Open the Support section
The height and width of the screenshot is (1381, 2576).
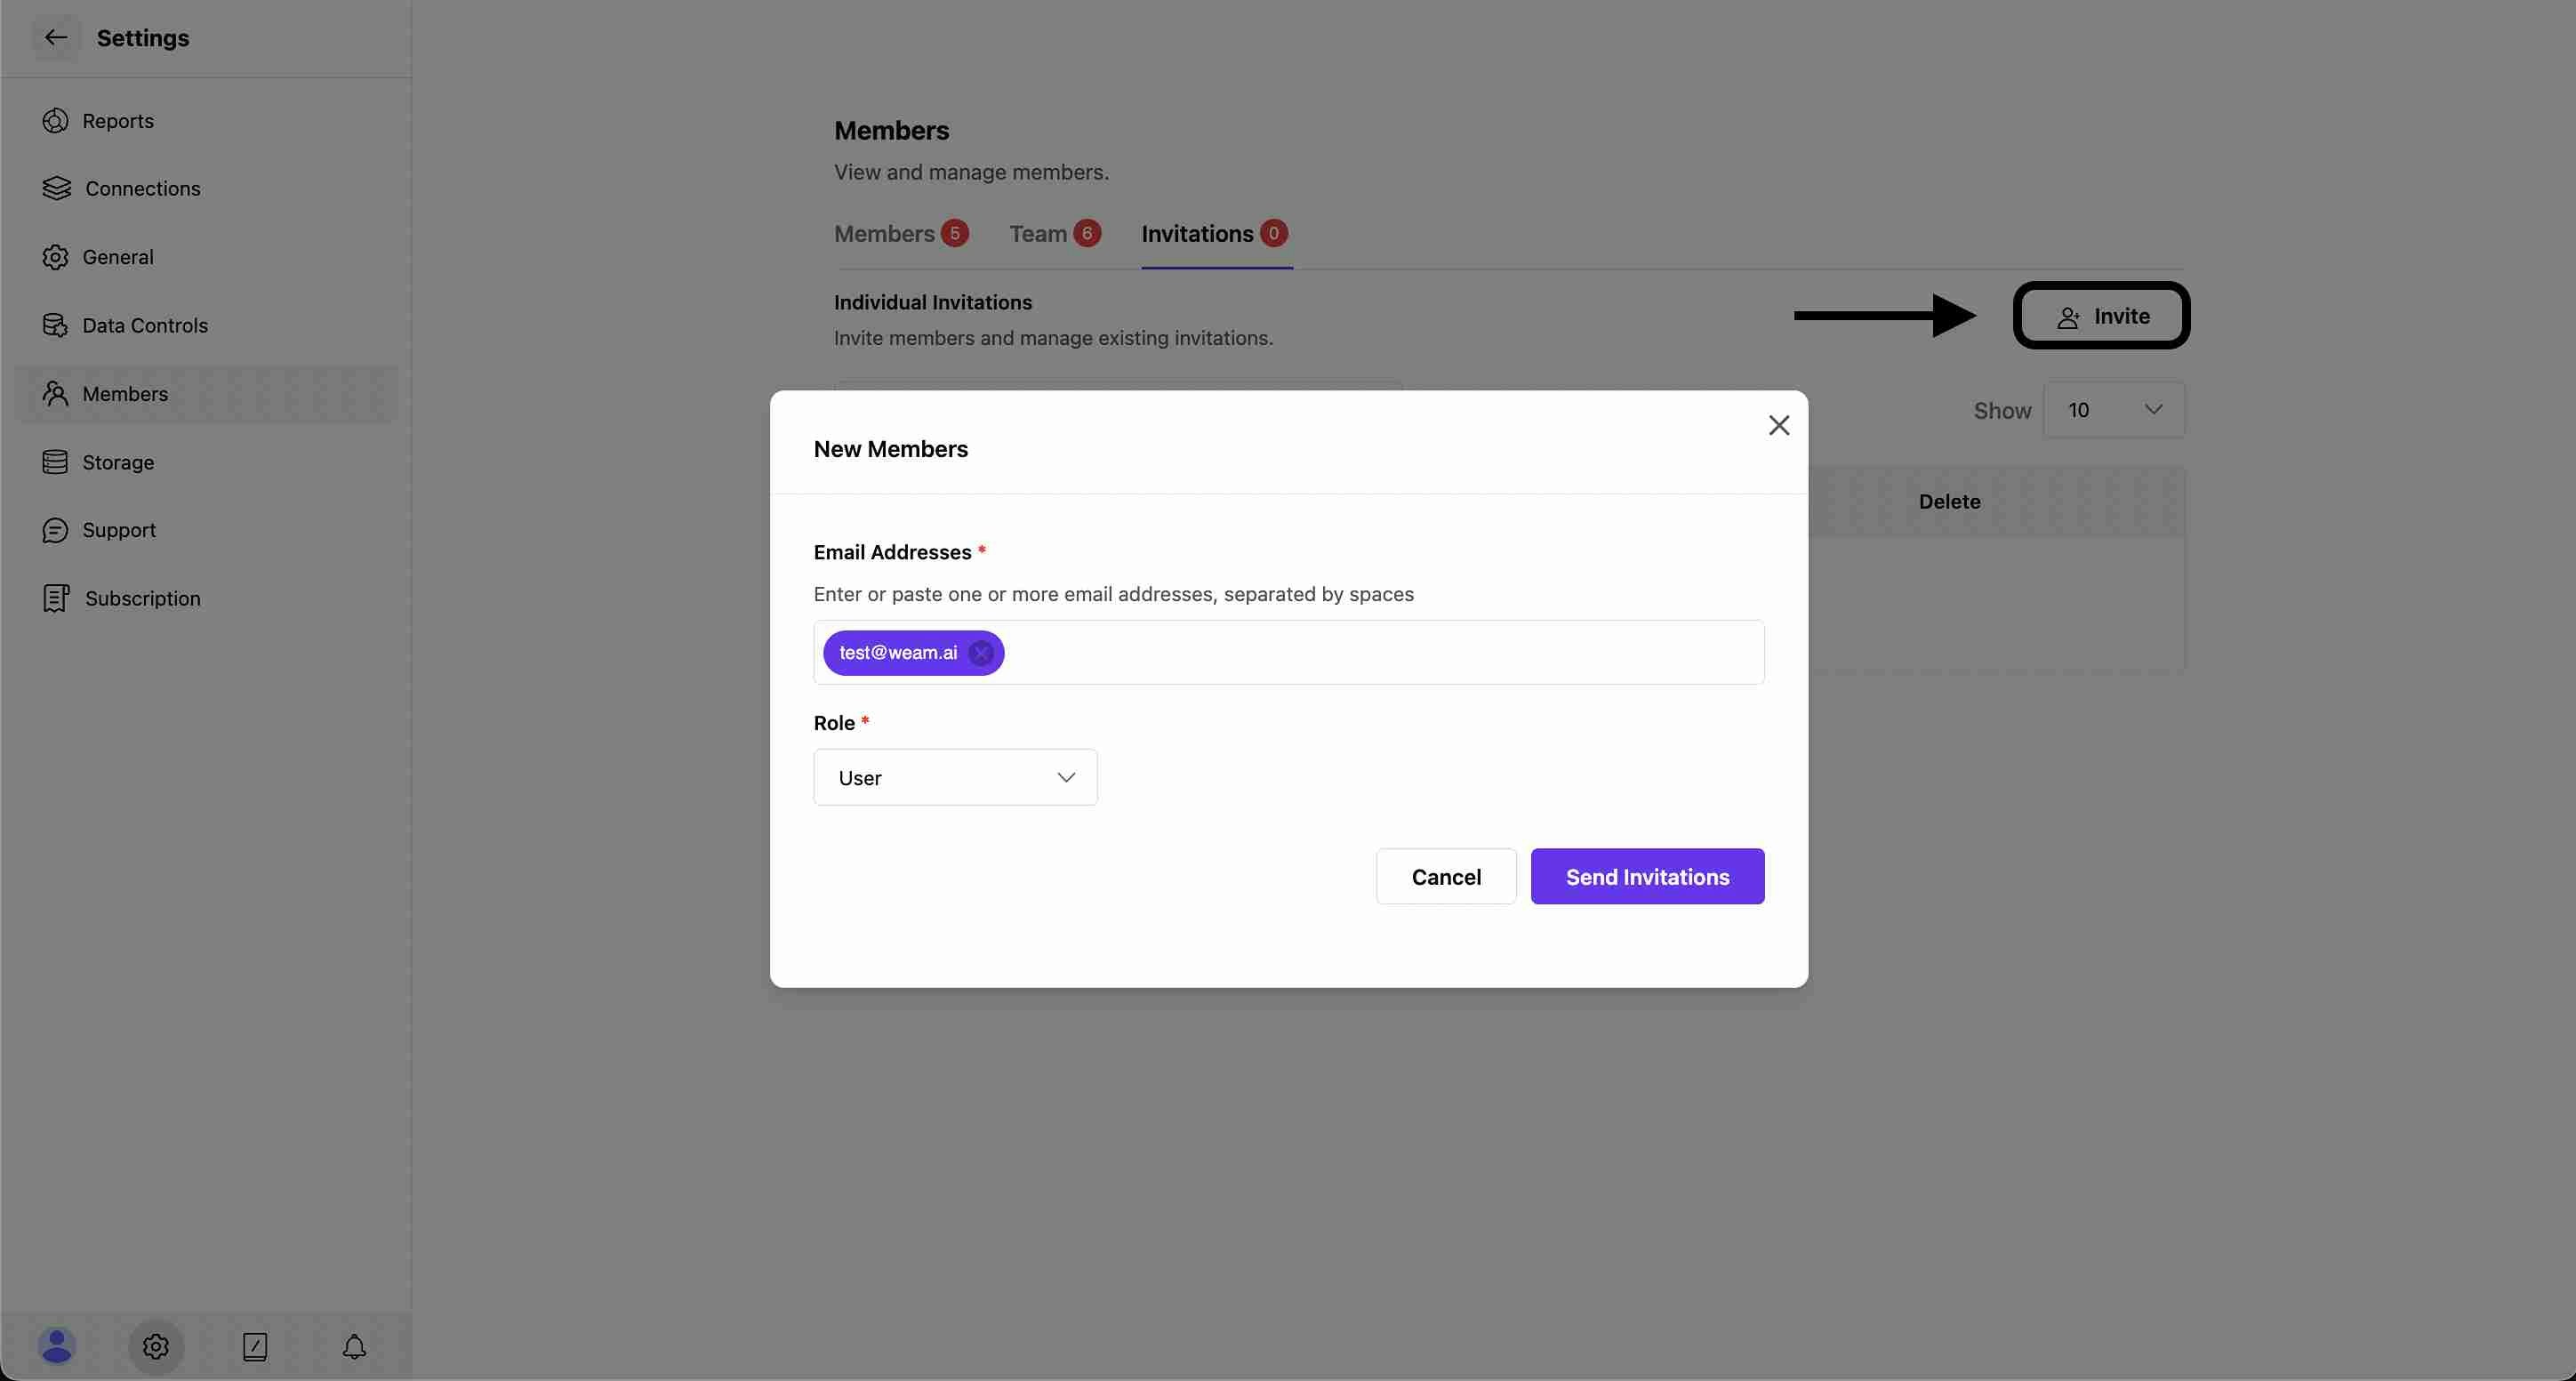(118, 530)
